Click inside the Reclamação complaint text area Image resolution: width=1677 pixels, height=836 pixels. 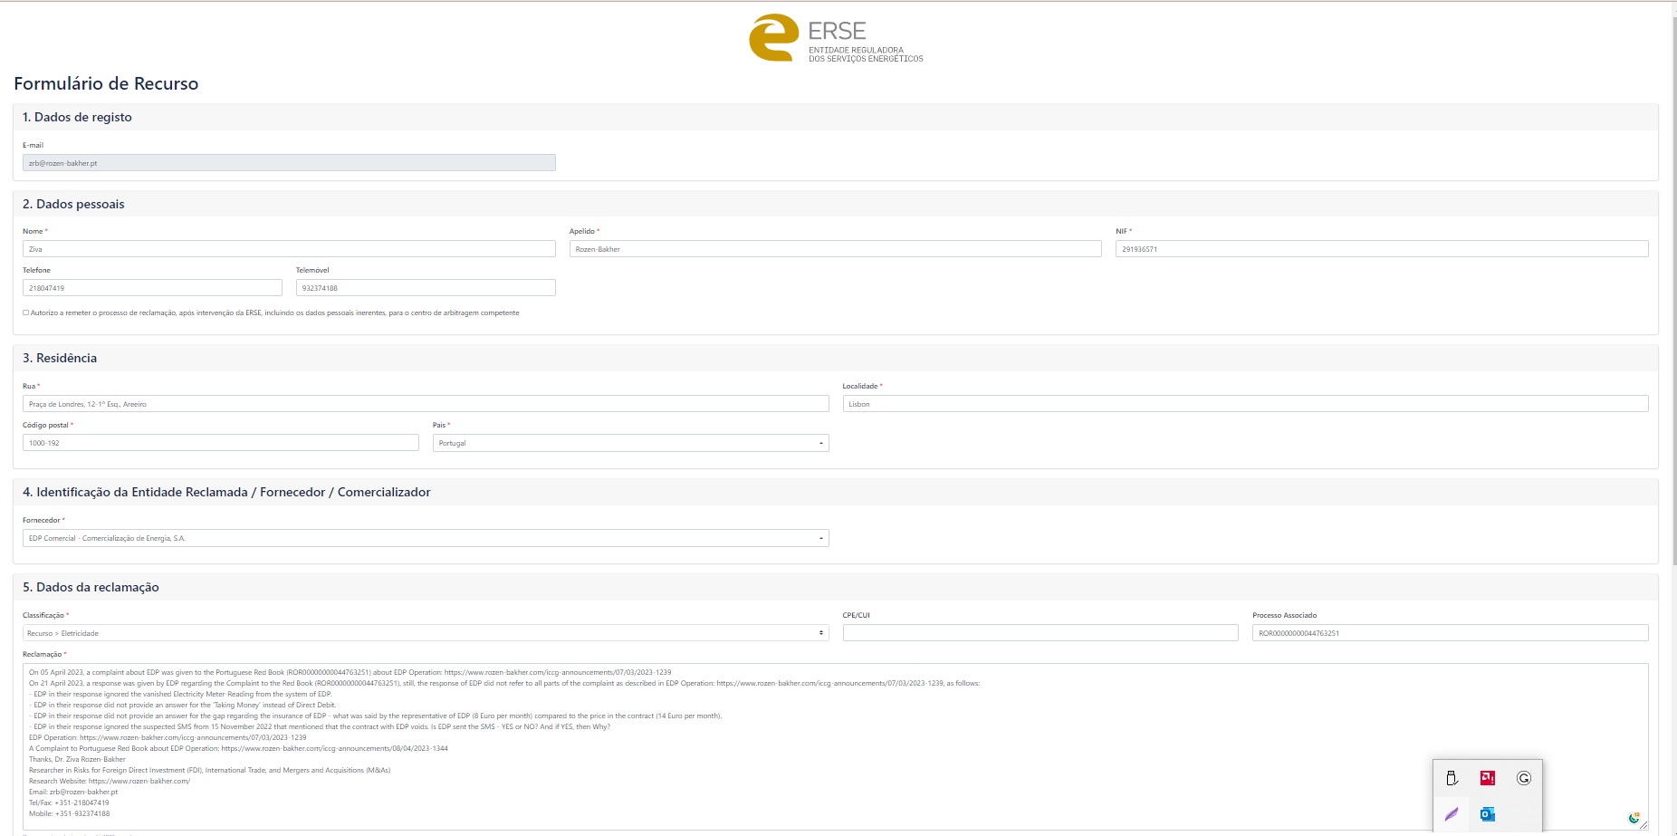(x=835, y=746)
